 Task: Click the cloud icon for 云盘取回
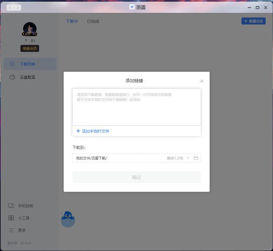click(12, 77)
